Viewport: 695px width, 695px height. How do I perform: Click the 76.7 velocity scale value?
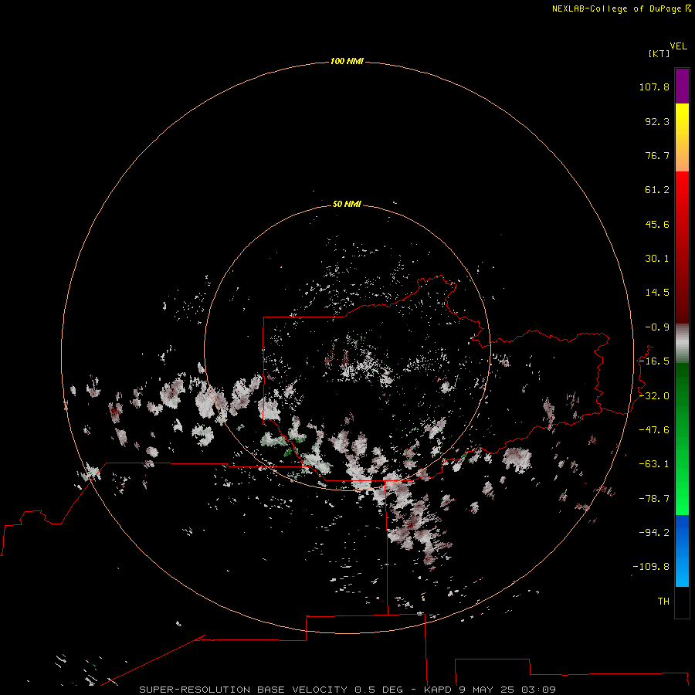(657, 155)
